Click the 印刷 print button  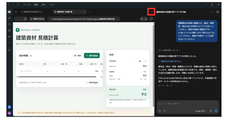point(77,55)
